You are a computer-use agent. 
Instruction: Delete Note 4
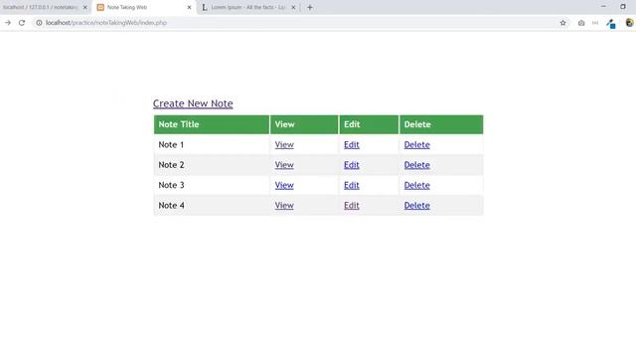(x=417, y=206)
